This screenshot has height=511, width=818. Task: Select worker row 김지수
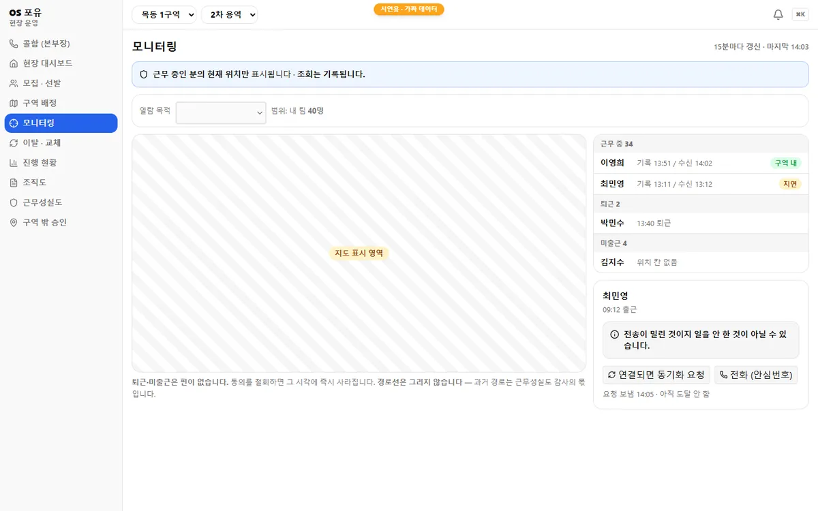click(701, 262)
